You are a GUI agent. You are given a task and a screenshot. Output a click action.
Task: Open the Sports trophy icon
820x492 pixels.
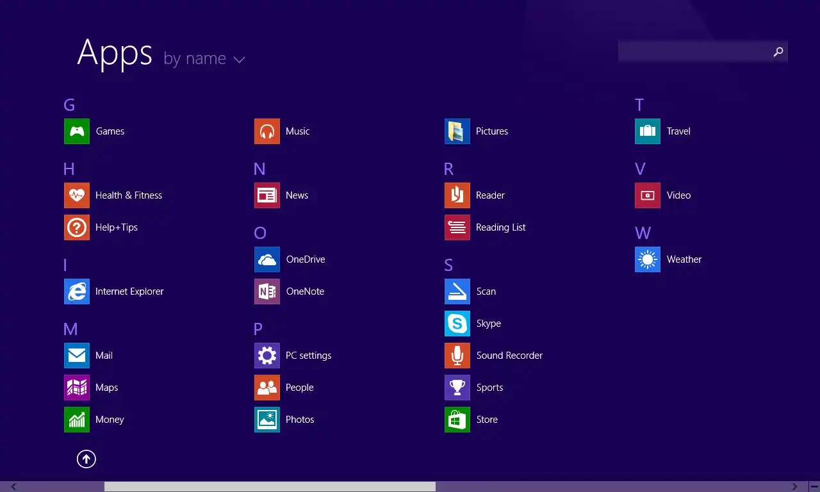[x=457, y=388]
